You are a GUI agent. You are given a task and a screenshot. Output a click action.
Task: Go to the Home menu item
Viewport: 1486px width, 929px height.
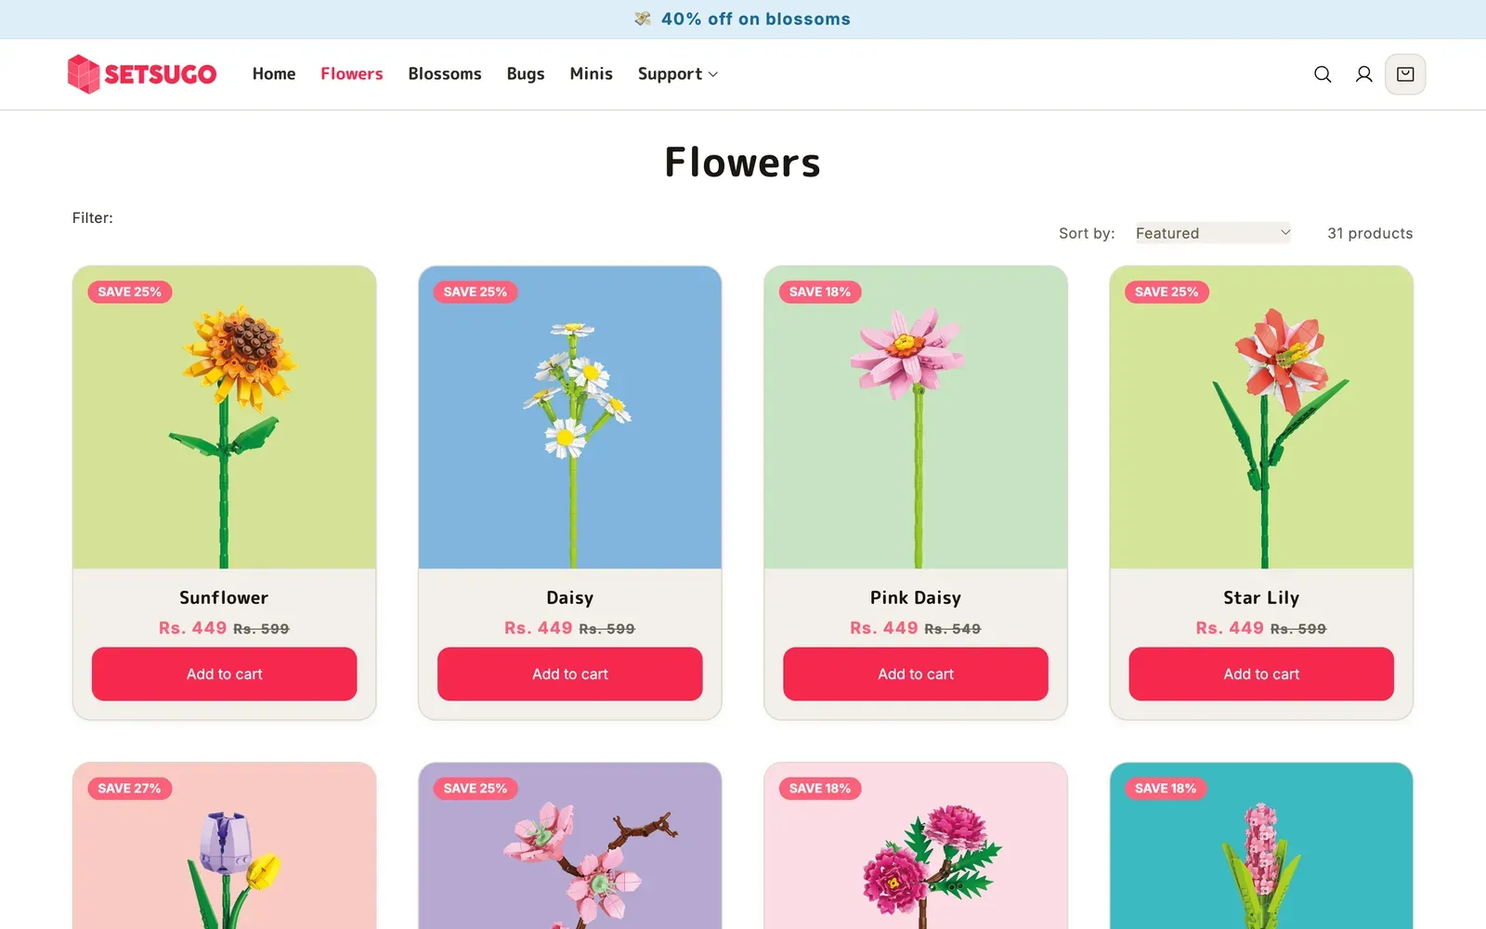274,73
